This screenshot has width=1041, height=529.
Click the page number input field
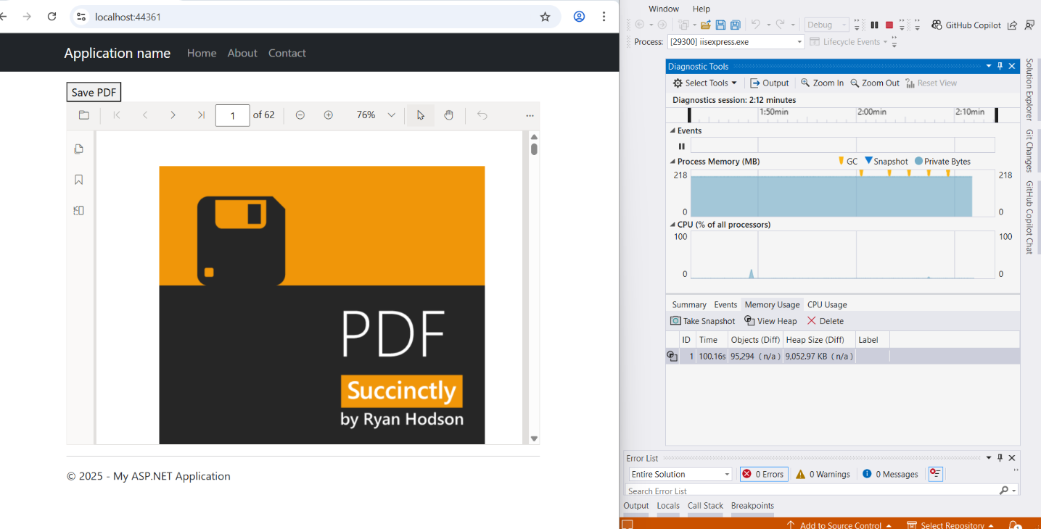point(232,114)
